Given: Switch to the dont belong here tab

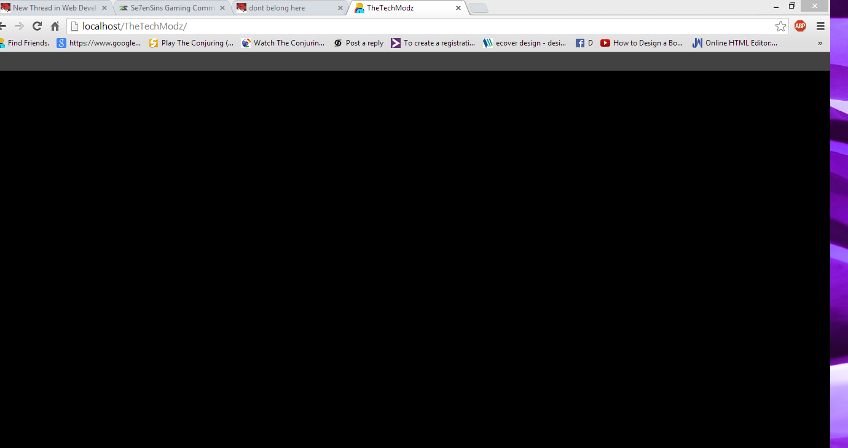Looking at the screenshot, I should pyautogui.click(x=290, y=8).
